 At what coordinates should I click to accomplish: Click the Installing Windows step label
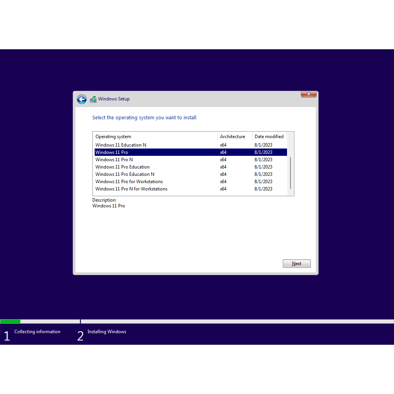(x=107, y=332)
